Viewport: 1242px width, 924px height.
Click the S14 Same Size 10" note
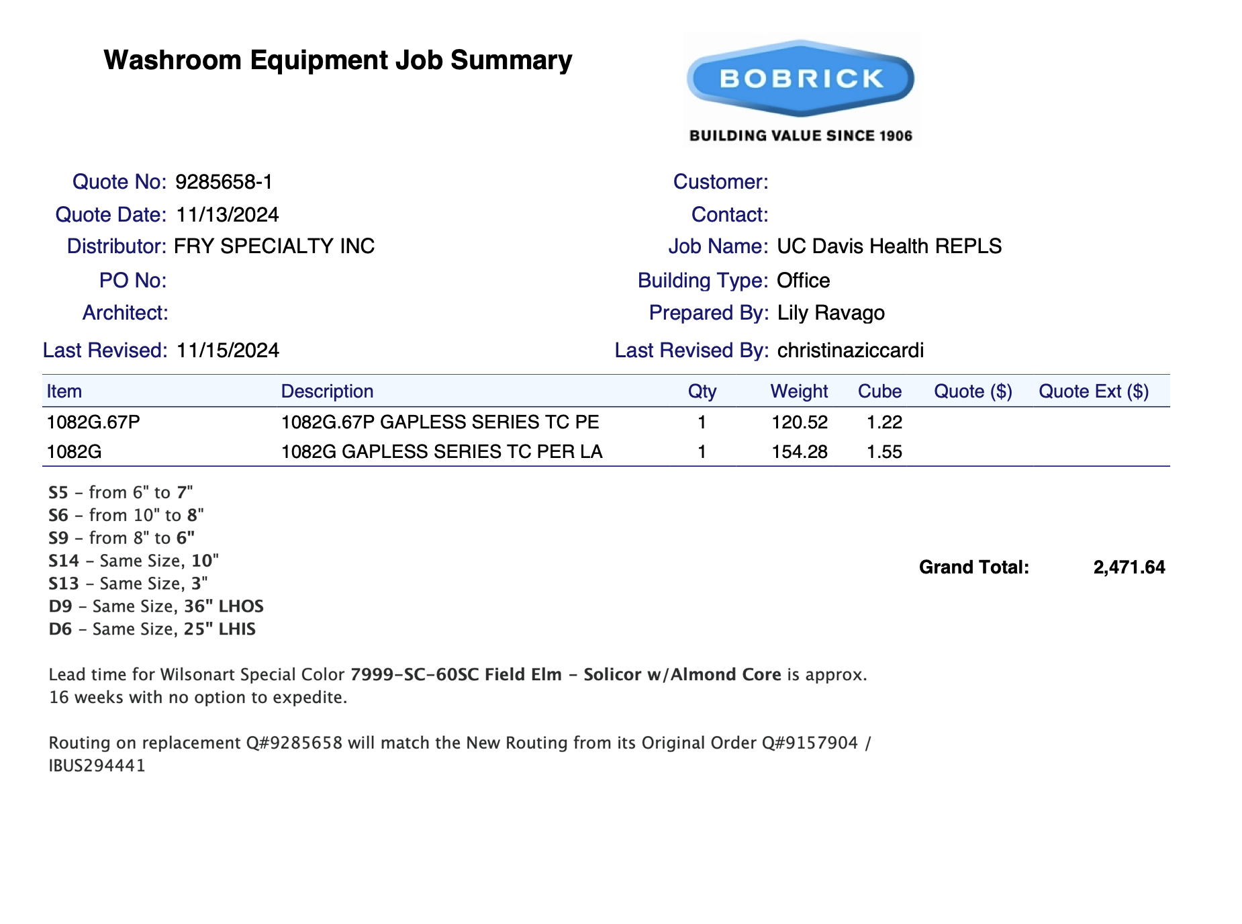134,561
